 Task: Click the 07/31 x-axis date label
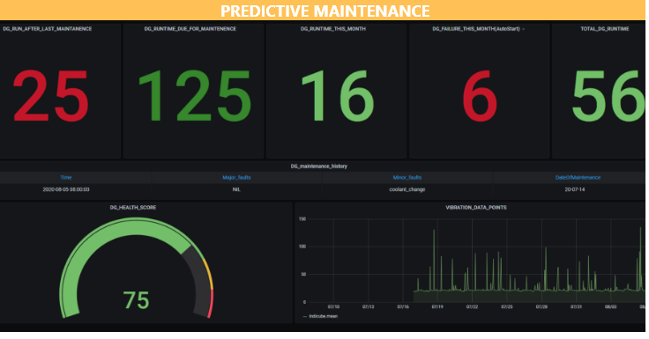pos(576,307)
